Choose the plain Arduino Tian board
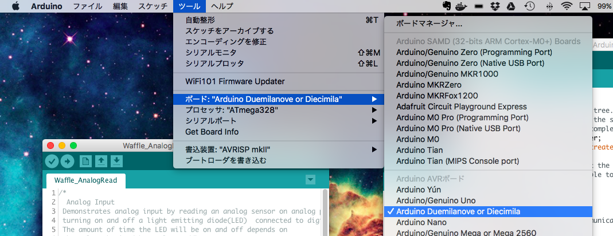613x236 pixels. [489, 150]
